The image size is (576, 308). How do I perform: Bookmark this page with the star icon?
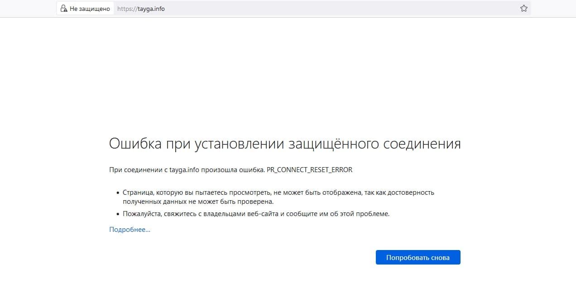pos(523,9)
